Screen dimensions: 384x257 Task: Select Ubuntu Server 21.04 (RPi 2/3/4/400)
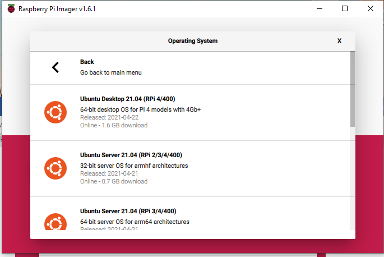[x=190, y=169]
